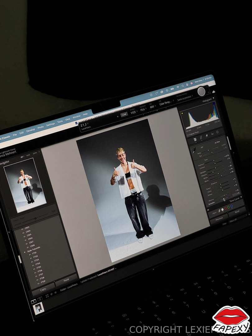Open Grid view from the filmstrip bar
This screenshot has height=336, width=252.
click(47, 296)
